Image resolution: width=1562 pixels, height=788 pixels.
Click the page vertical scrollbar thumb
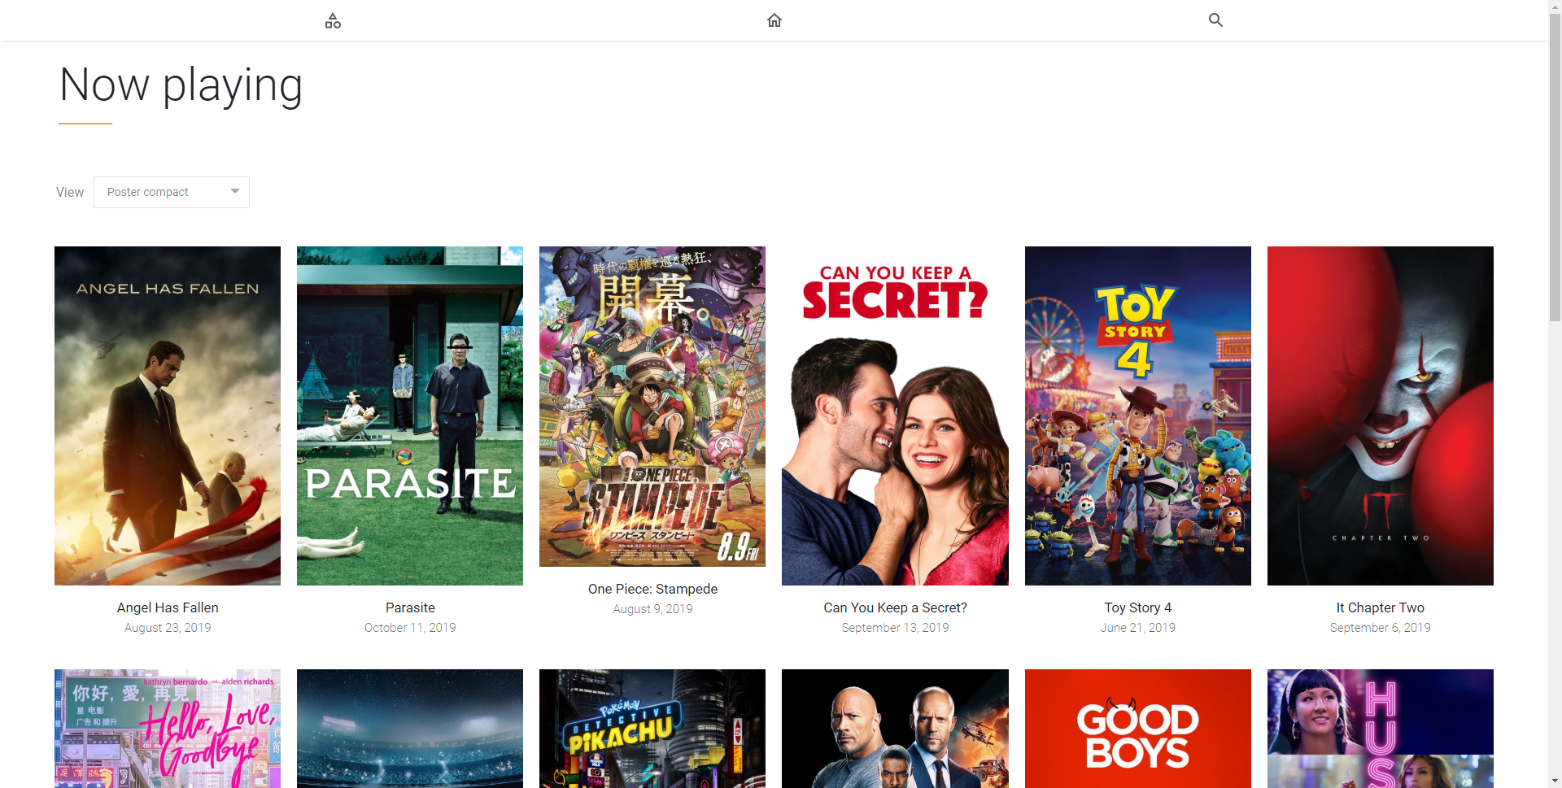pos(1555,167)
